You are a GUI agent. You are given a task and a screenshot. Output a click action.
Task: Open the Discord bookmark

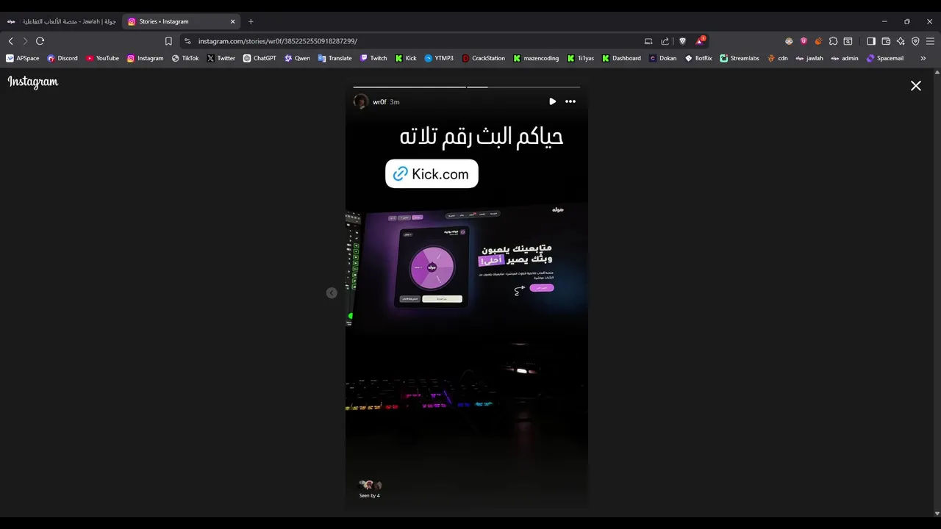(x=62, y=58)
